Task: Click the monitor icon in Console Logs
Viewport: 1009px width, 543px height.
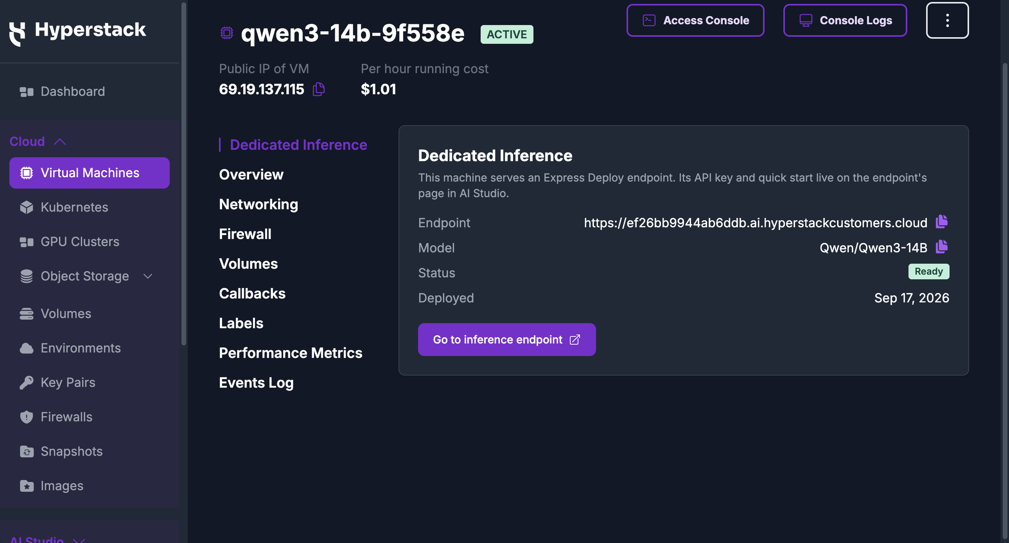Action: click(x=806, y=20)
